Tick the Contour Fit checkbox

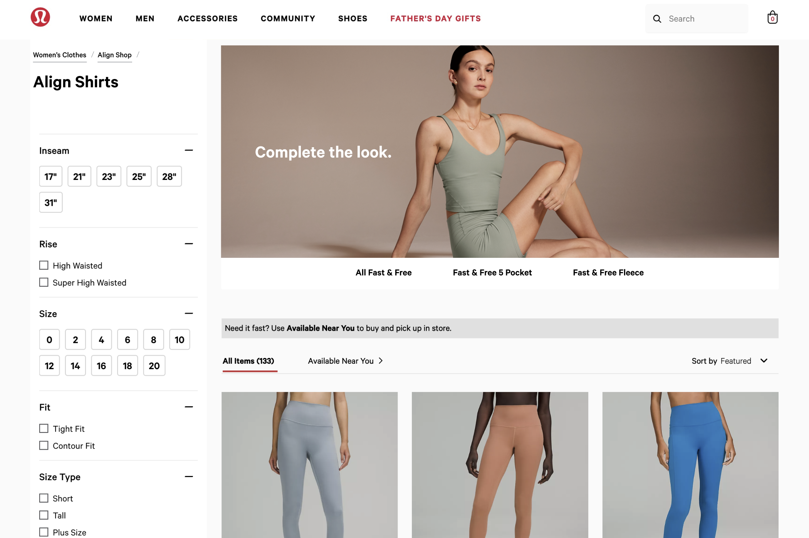44,446
